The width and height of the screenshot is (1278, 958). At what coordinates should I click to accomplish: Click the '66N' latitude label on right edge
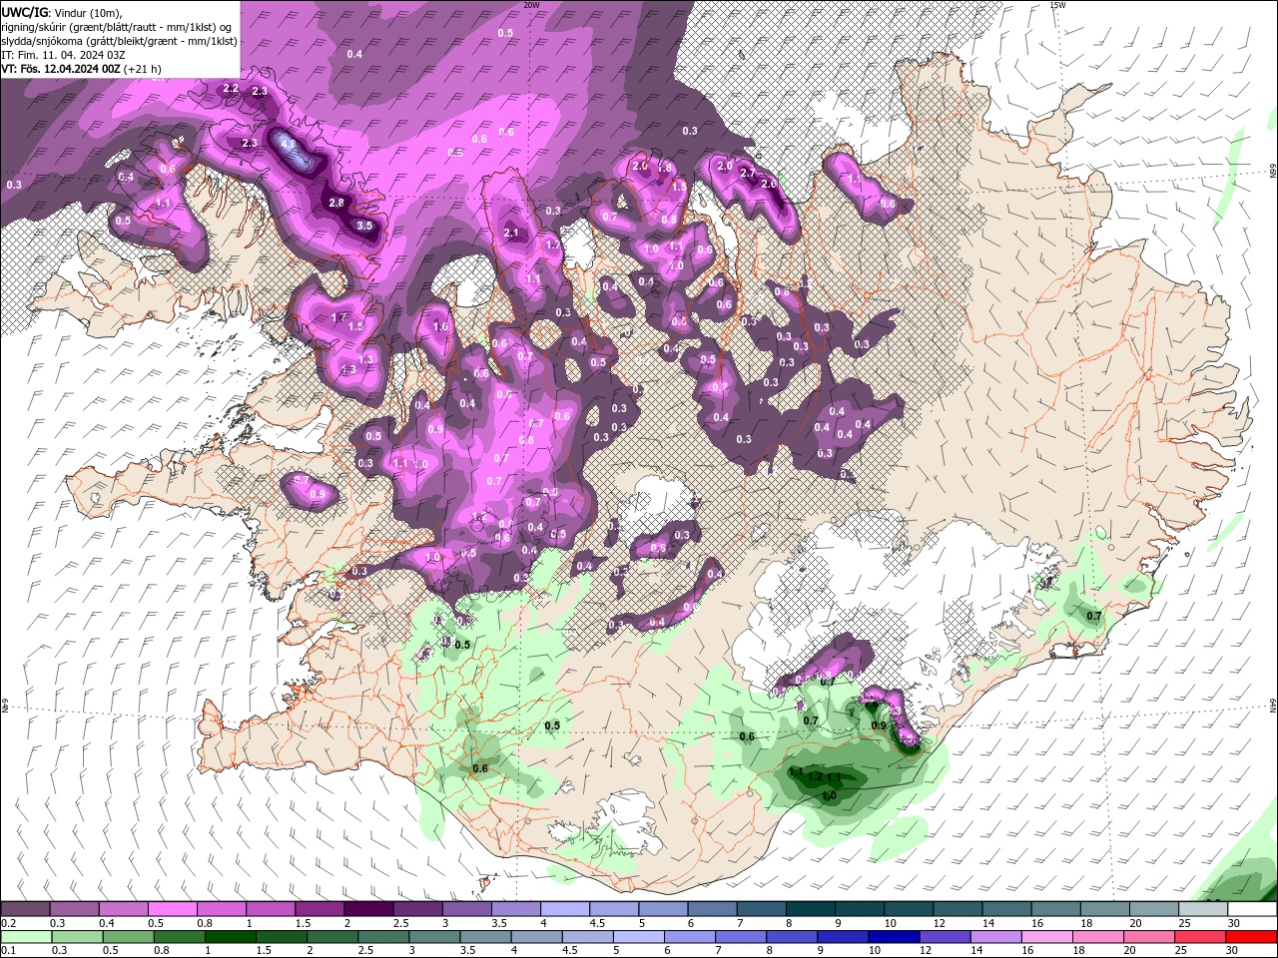[x=1273, y=171]
